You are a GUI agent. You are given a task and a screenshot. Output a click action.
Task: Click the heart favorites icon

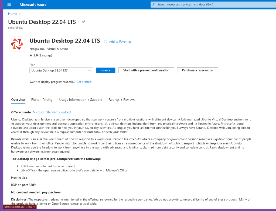105,42
